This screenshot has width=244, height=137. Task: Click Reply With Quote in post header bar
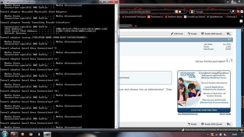pyautogui.click(x=212, y=34)
